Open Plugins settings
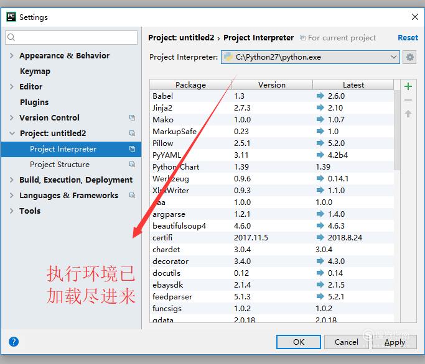The image size is (425, 364). click(x=34, y=102)
